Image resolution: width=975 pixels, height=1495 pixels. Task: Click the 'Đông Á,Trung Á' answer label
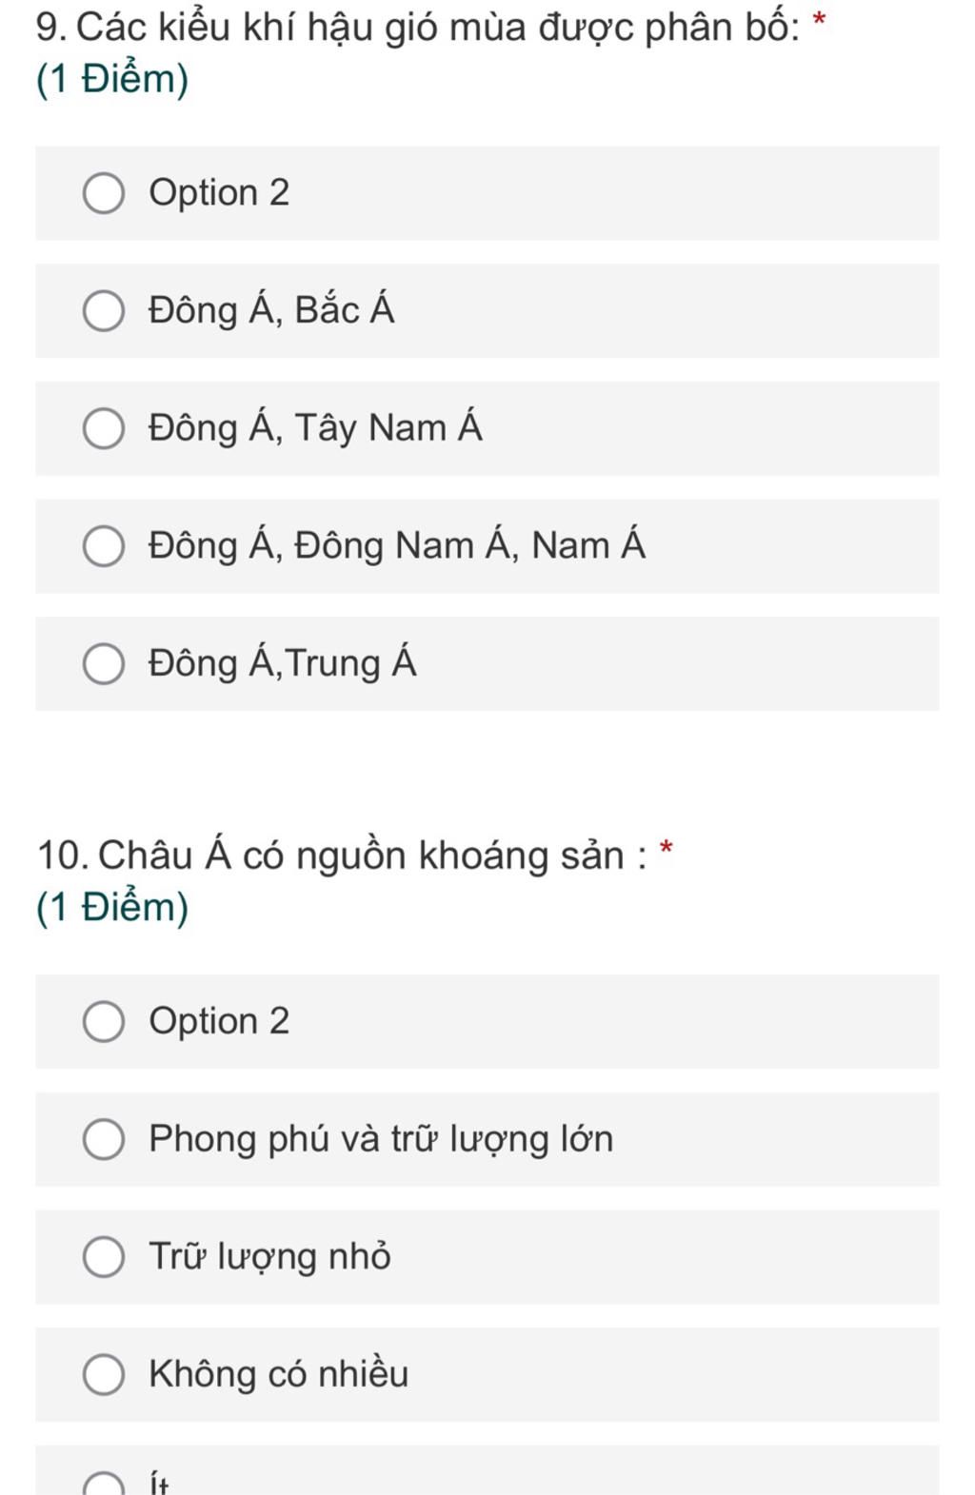(x=282, y=662)
